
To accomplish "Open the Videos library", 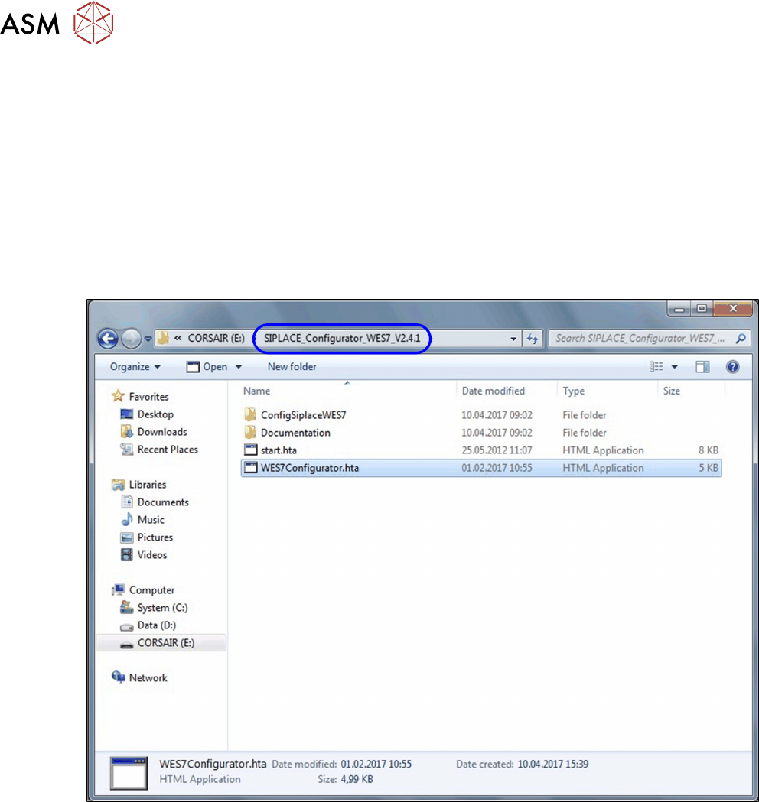I will [152, 555].
